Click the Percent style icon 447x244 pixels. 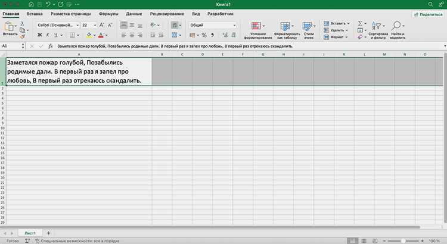[204, 35]
